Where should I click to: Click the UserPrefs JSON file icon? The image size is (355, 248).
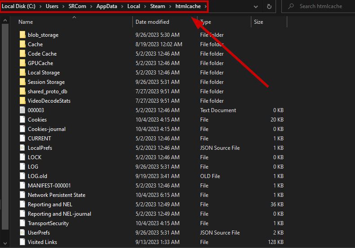pyautogui.click(x=23, y=233)
